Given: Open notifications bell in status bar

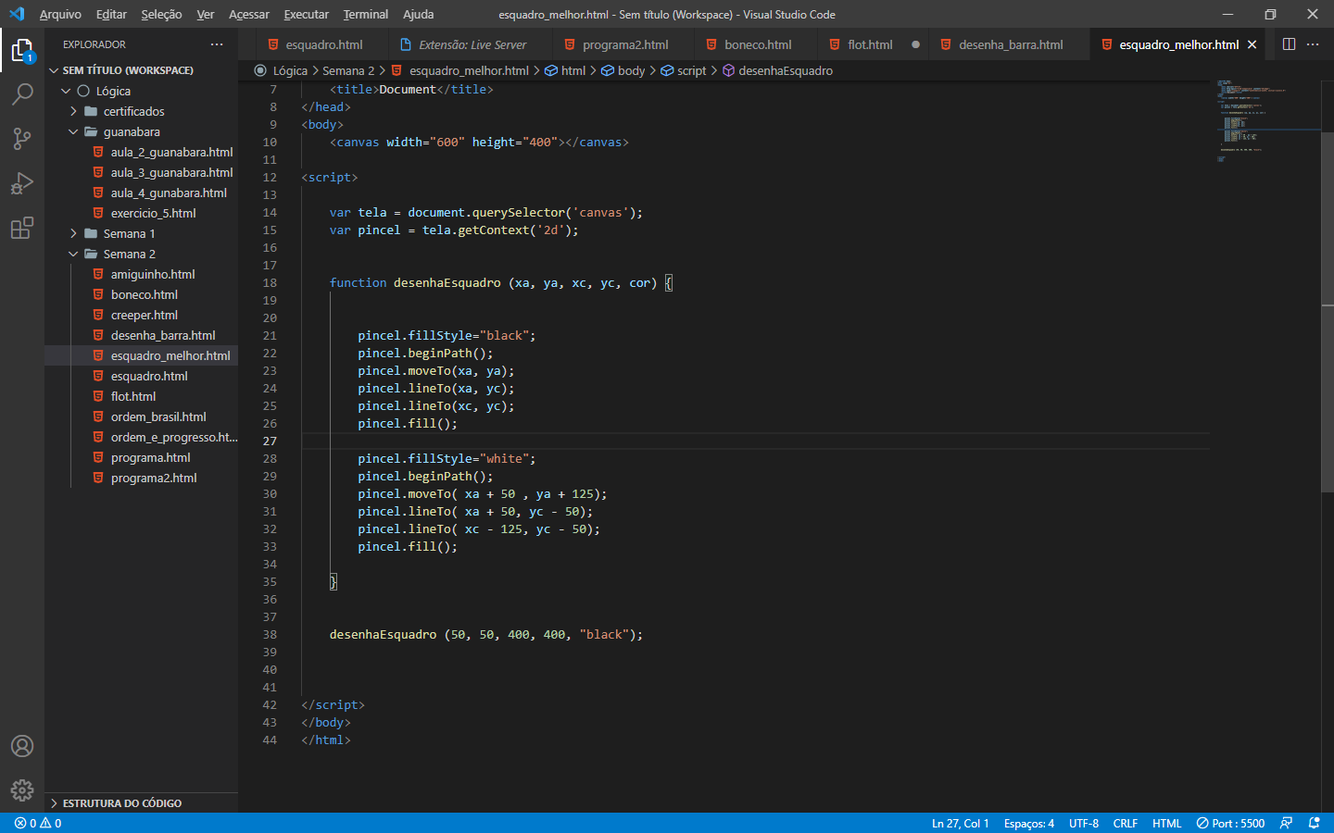Looking at the screenshot, I should point(1314,823).
